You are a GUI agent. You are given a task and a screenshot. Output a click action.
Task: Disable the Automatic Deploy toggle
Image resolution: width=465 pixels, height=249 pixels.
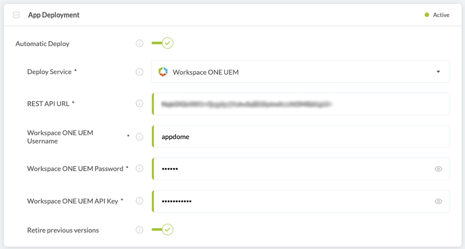click(163, 43)
